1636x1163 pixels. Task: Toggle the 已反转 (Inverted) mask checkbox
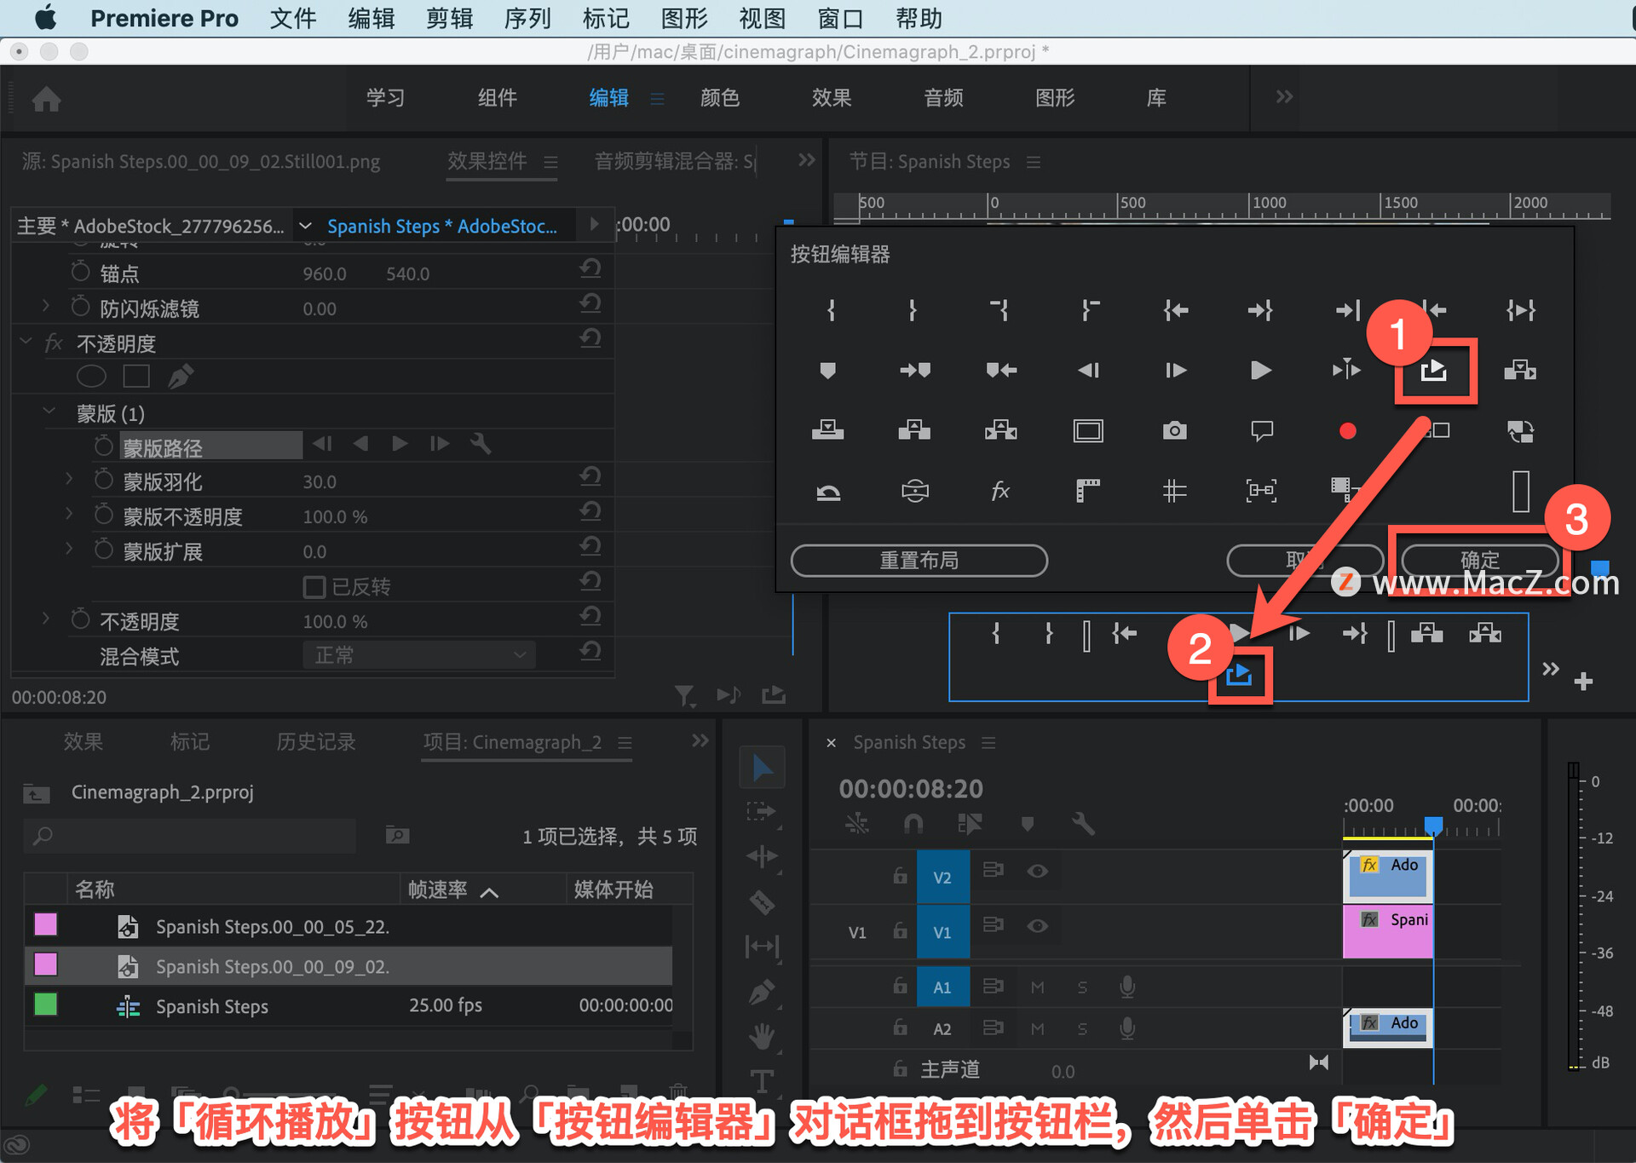click(314, 586)
